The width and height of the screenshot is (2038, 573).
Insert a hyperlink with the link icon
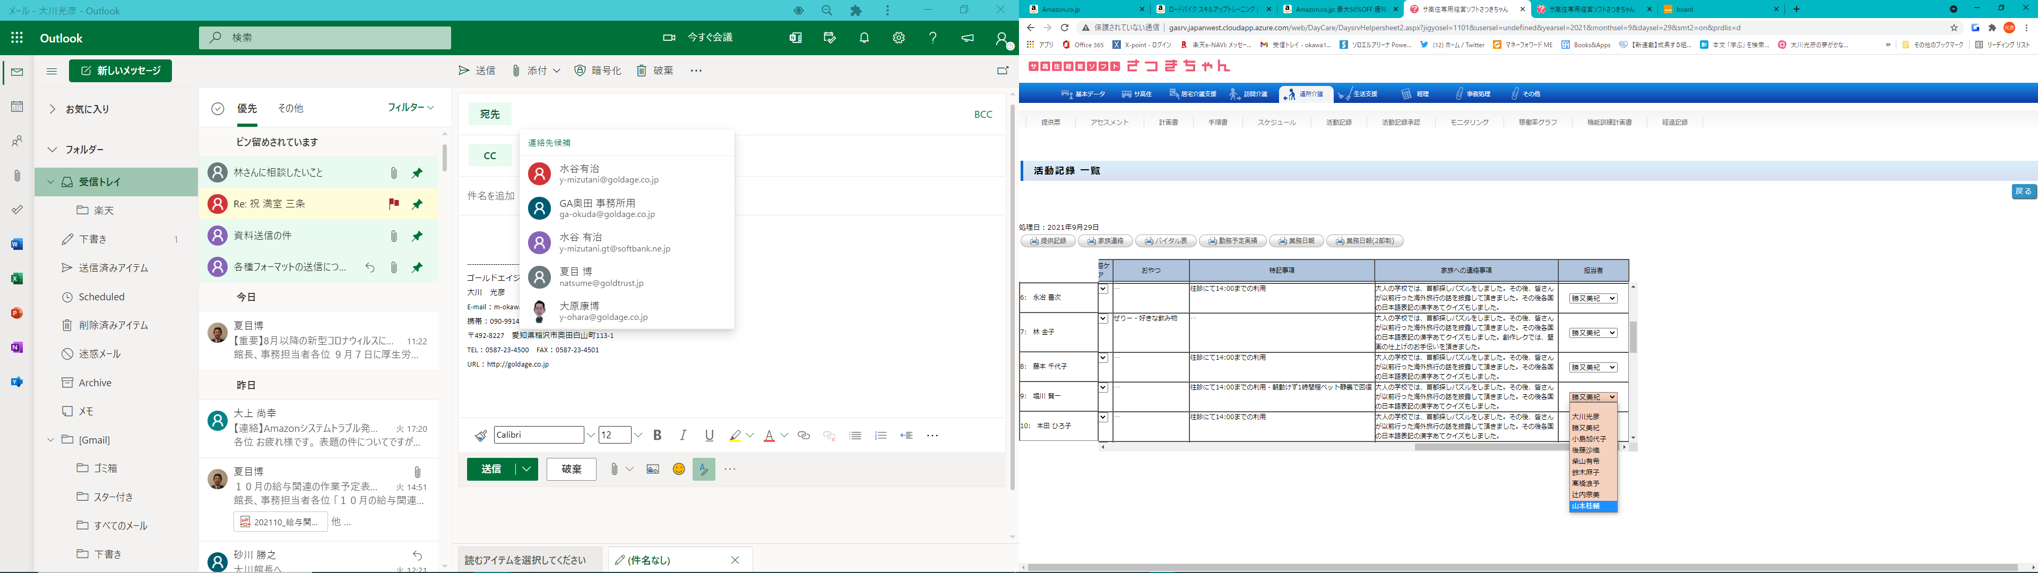(804, 435)
